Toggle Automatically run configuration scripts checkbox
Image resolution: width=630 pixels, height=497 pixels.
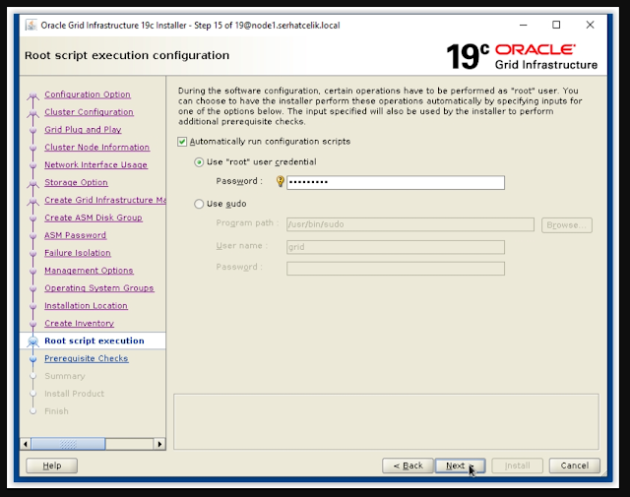point(182,142)
